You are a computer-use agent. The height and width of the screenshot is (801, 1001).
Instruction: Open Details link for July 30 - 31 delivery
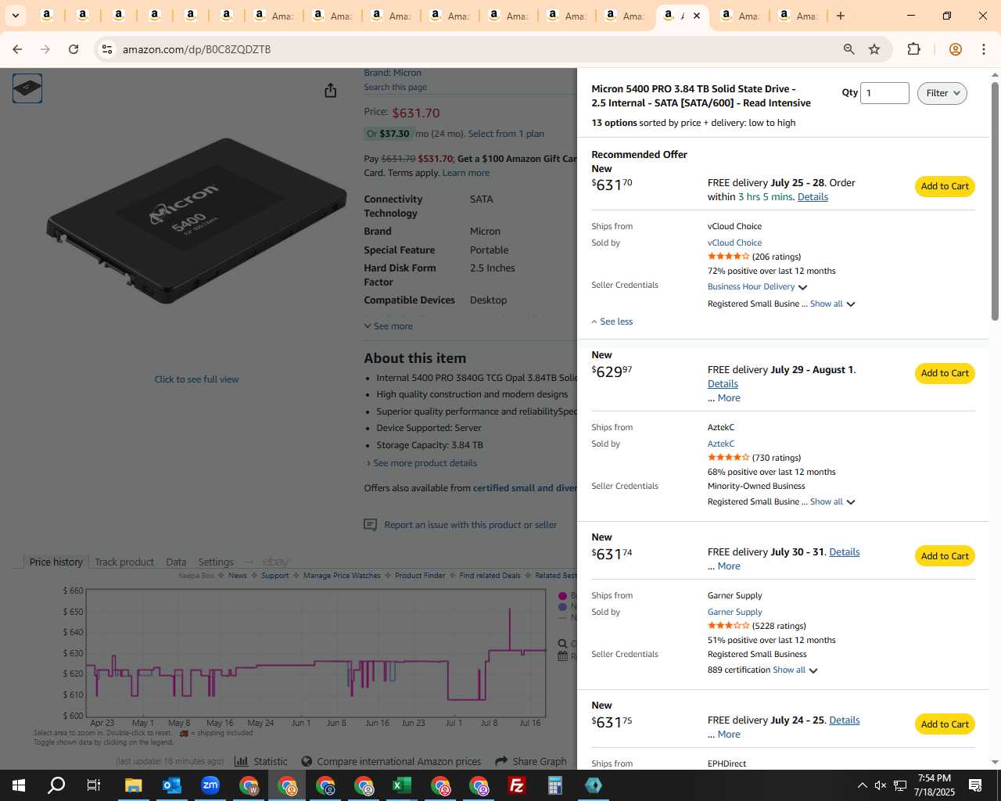click(844, 552)
